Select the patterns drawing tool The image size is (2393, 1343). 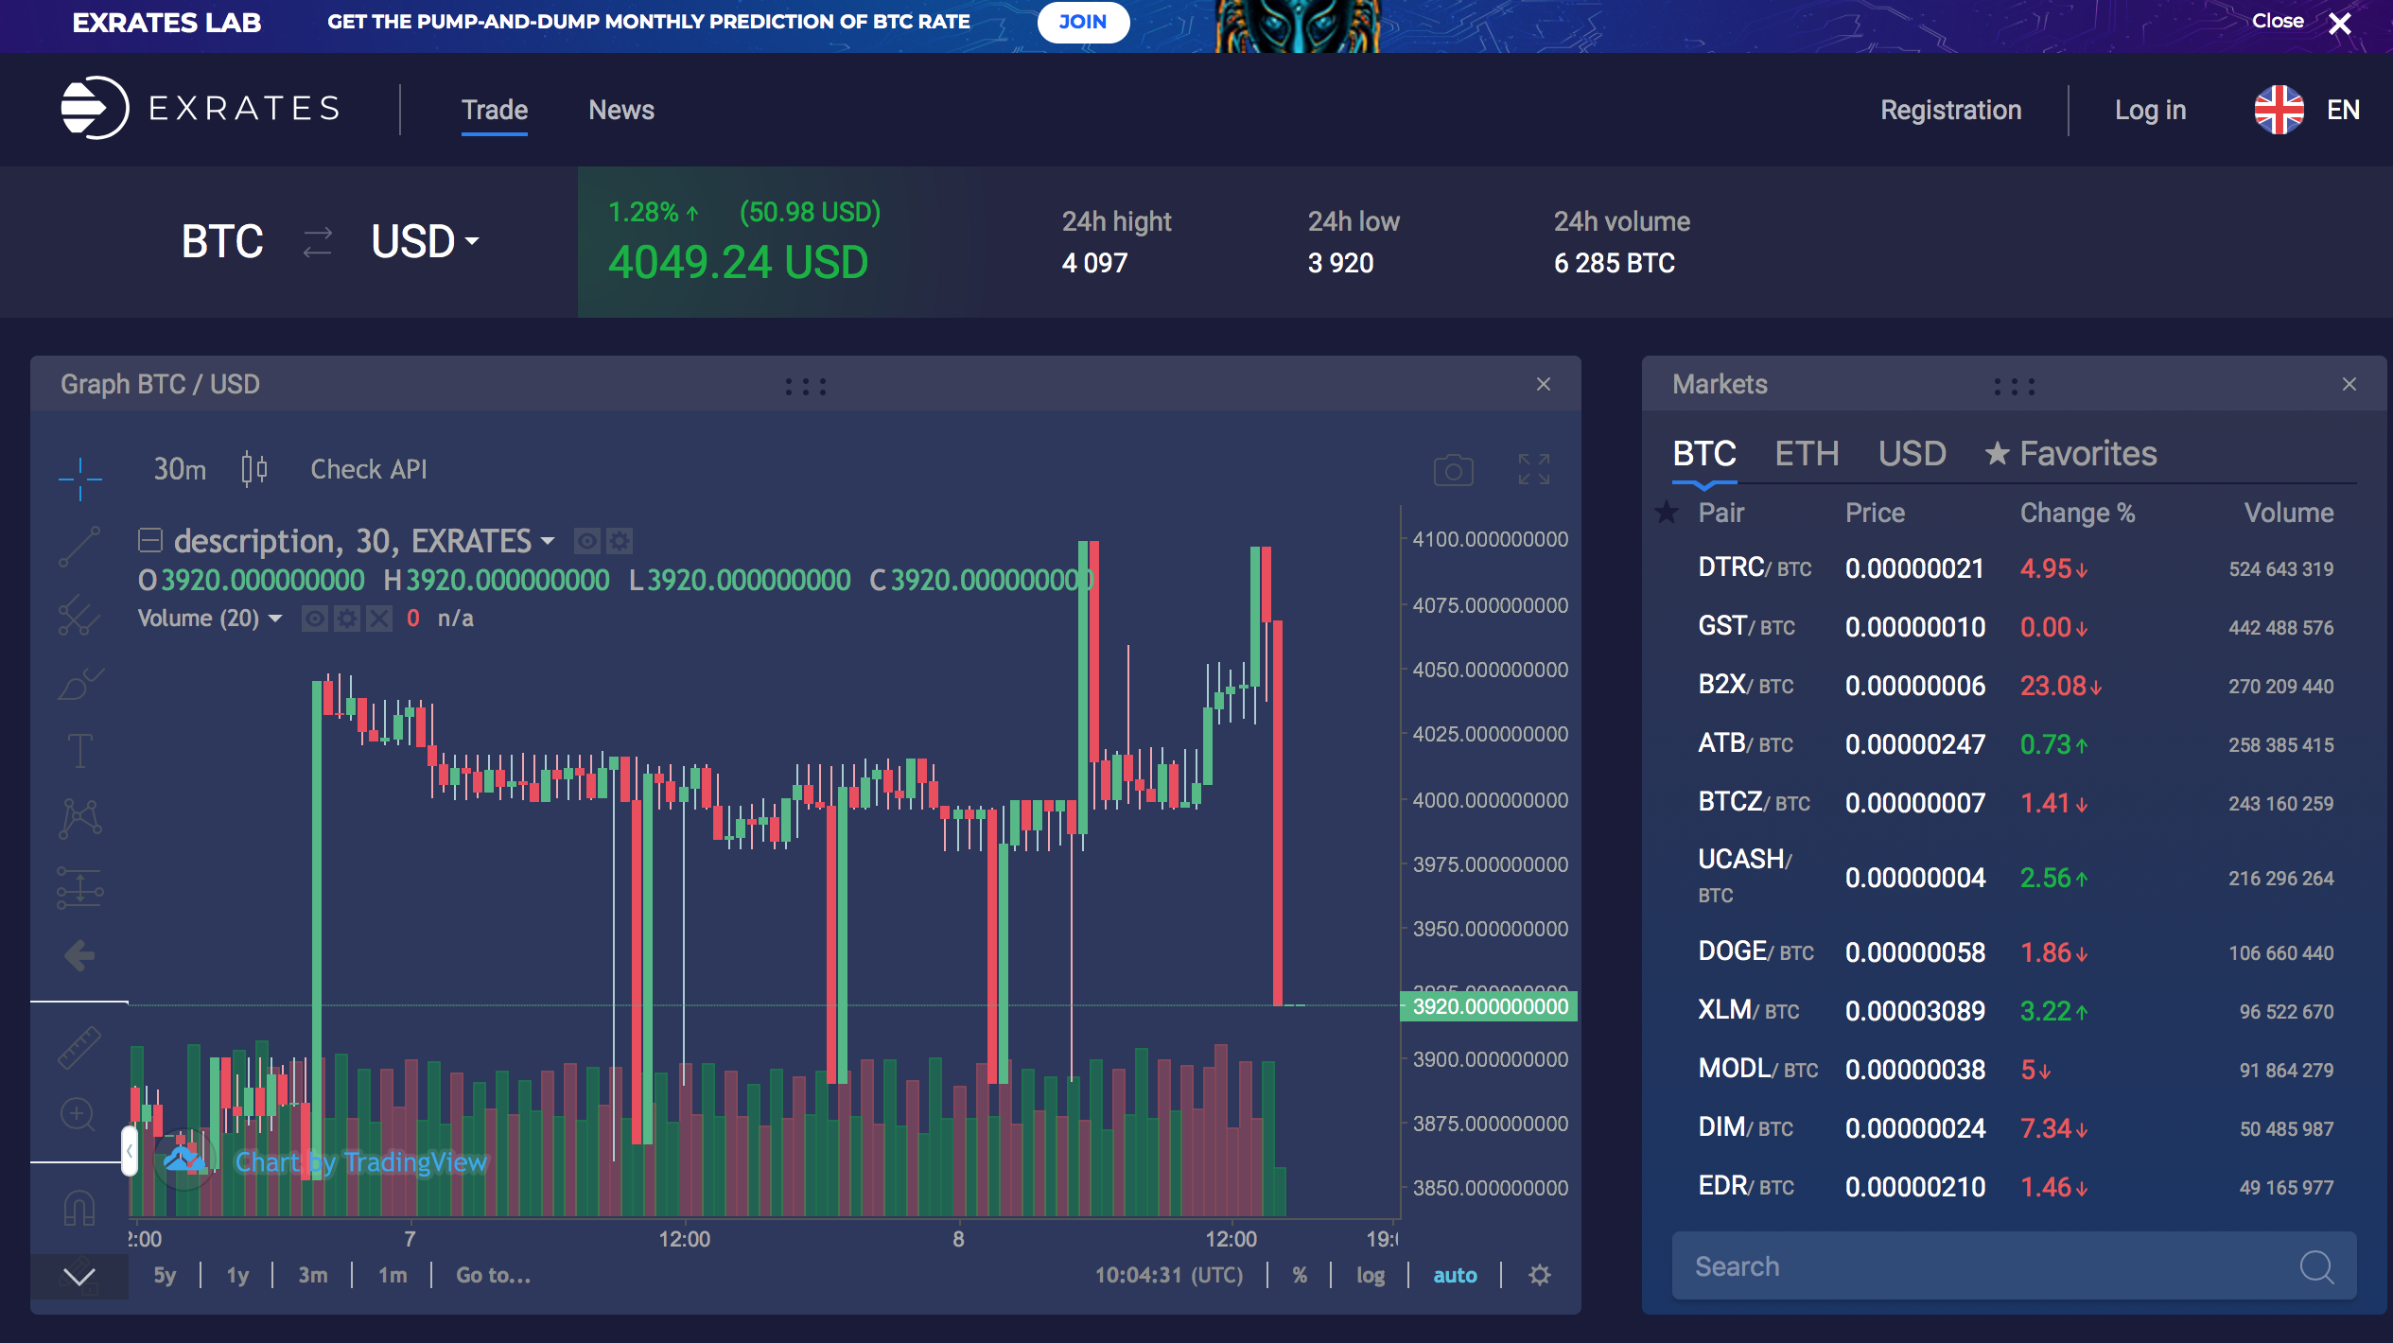[x=79, y=819]
